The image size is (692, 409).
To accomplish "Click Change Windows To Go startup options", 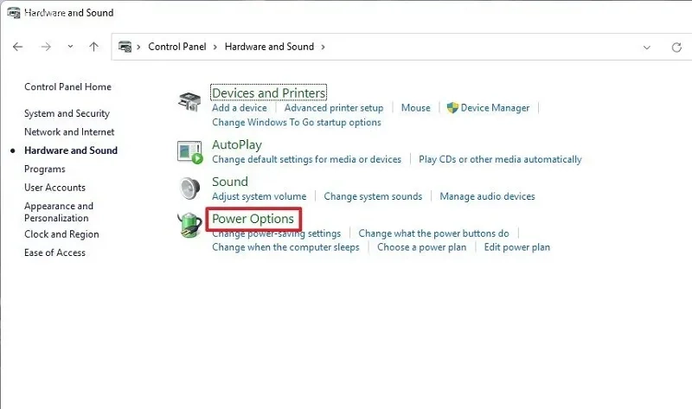I will (296, 122).
